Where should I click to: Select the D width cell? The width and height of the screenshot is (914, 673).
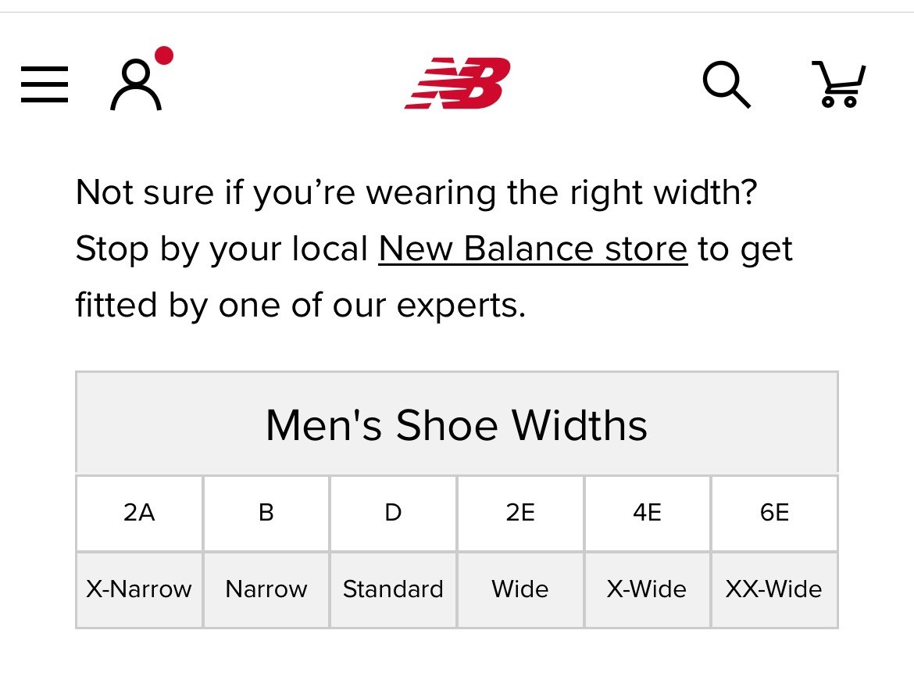(x=394, y=514)
